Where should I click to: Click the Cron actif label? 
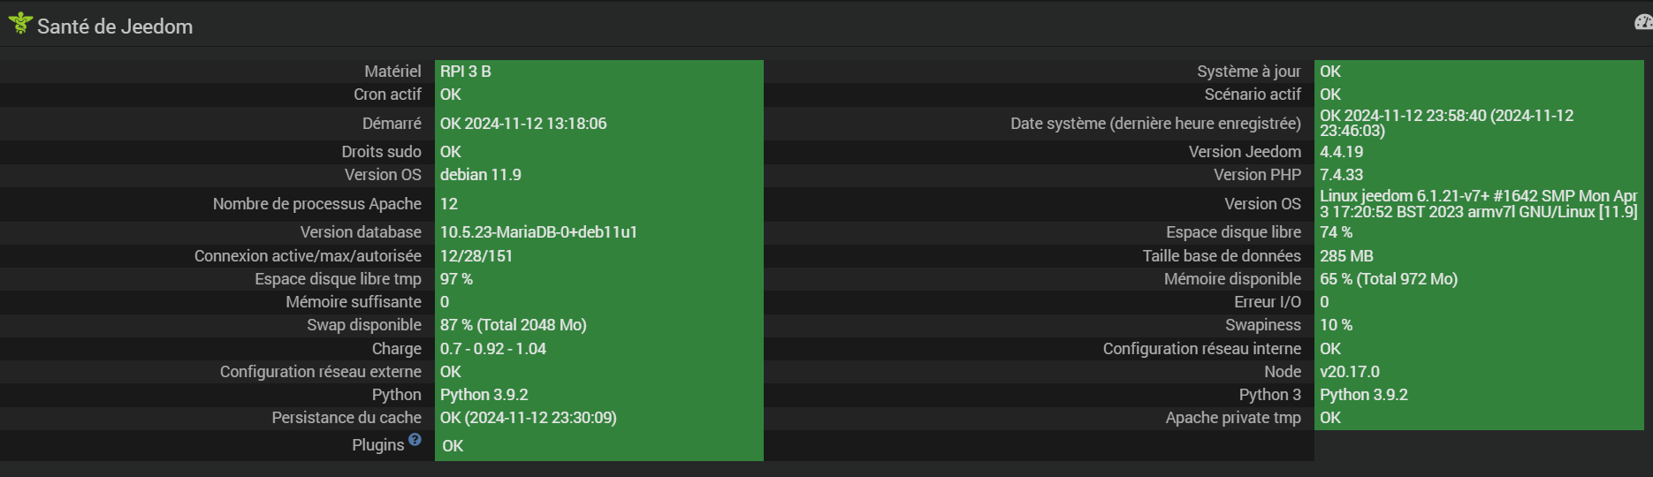point(387,95)
